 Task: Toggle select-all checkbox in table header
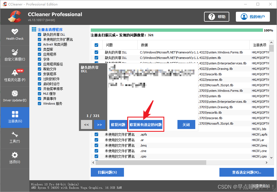coord(97,45)
